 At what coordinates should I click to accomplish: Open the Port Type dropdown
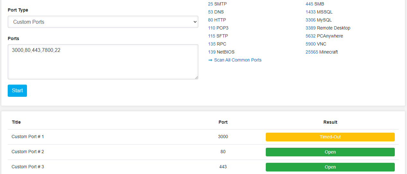click(103, 22)
